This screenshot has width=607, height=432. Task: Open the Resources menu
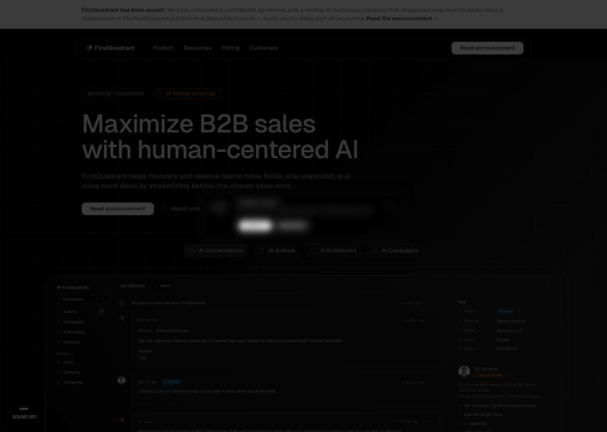[197, 48]
